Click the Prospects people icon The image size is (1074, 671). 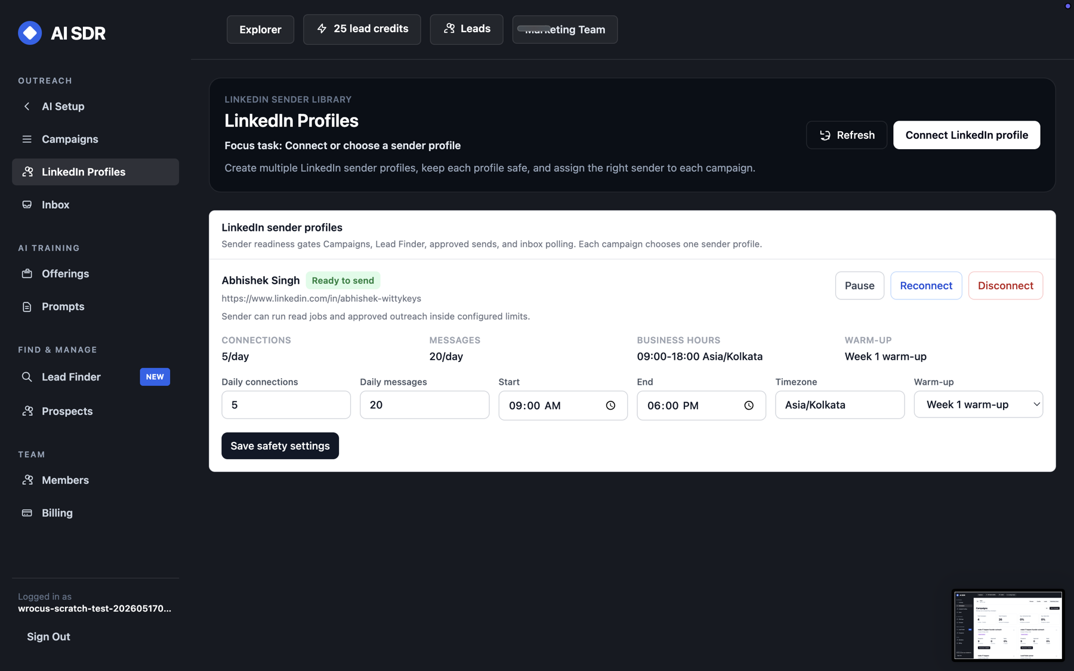click(x=27, y=411)
